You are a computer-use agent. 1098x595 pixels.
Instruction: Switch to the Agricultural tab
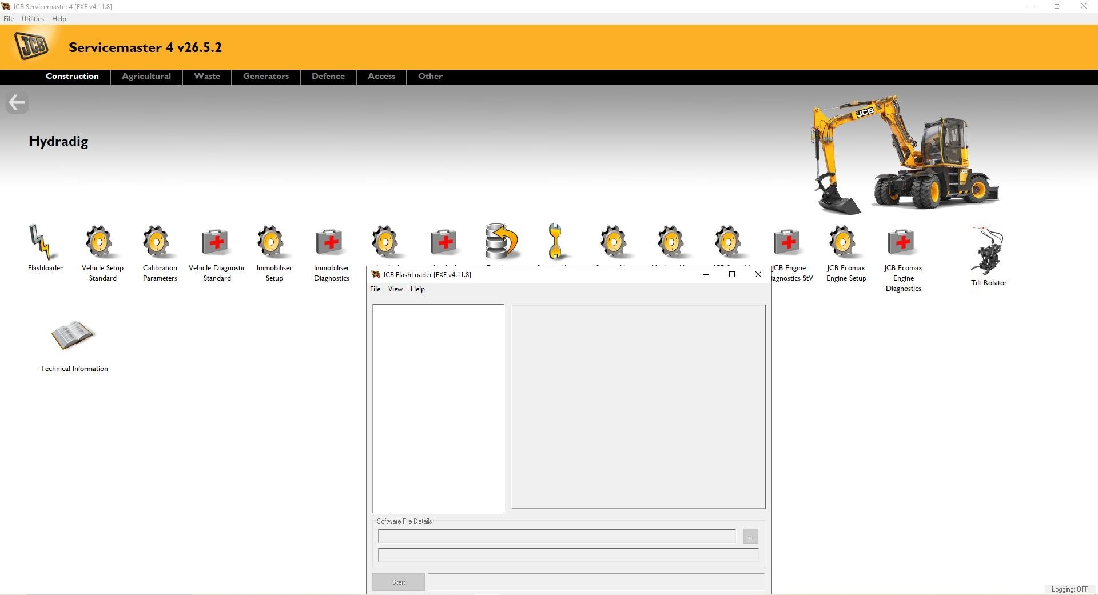point(146,76)
